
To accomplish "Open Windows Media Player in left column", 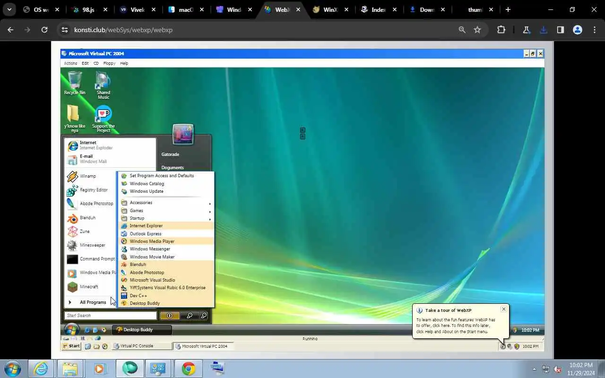I will [91, 273].
